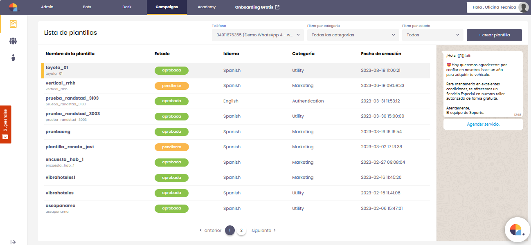The width and height of the screenshot is (531, 245).
Task: Expand the sidebar with the arrow icon
Action: tap(13, 242)
